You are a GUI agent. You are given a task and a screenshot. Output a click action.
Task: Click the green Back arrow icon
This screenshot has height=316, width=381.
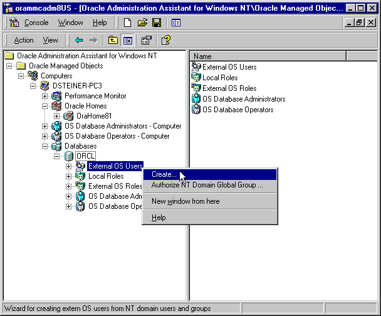pyautogui.click(x=79, y=40)
